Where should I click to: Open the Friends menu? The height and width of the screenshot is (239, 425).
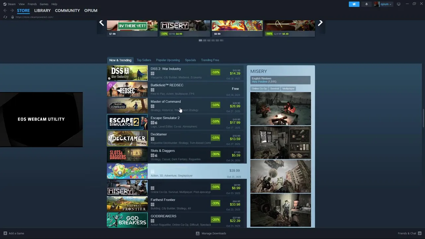click(x=32, y=4)
